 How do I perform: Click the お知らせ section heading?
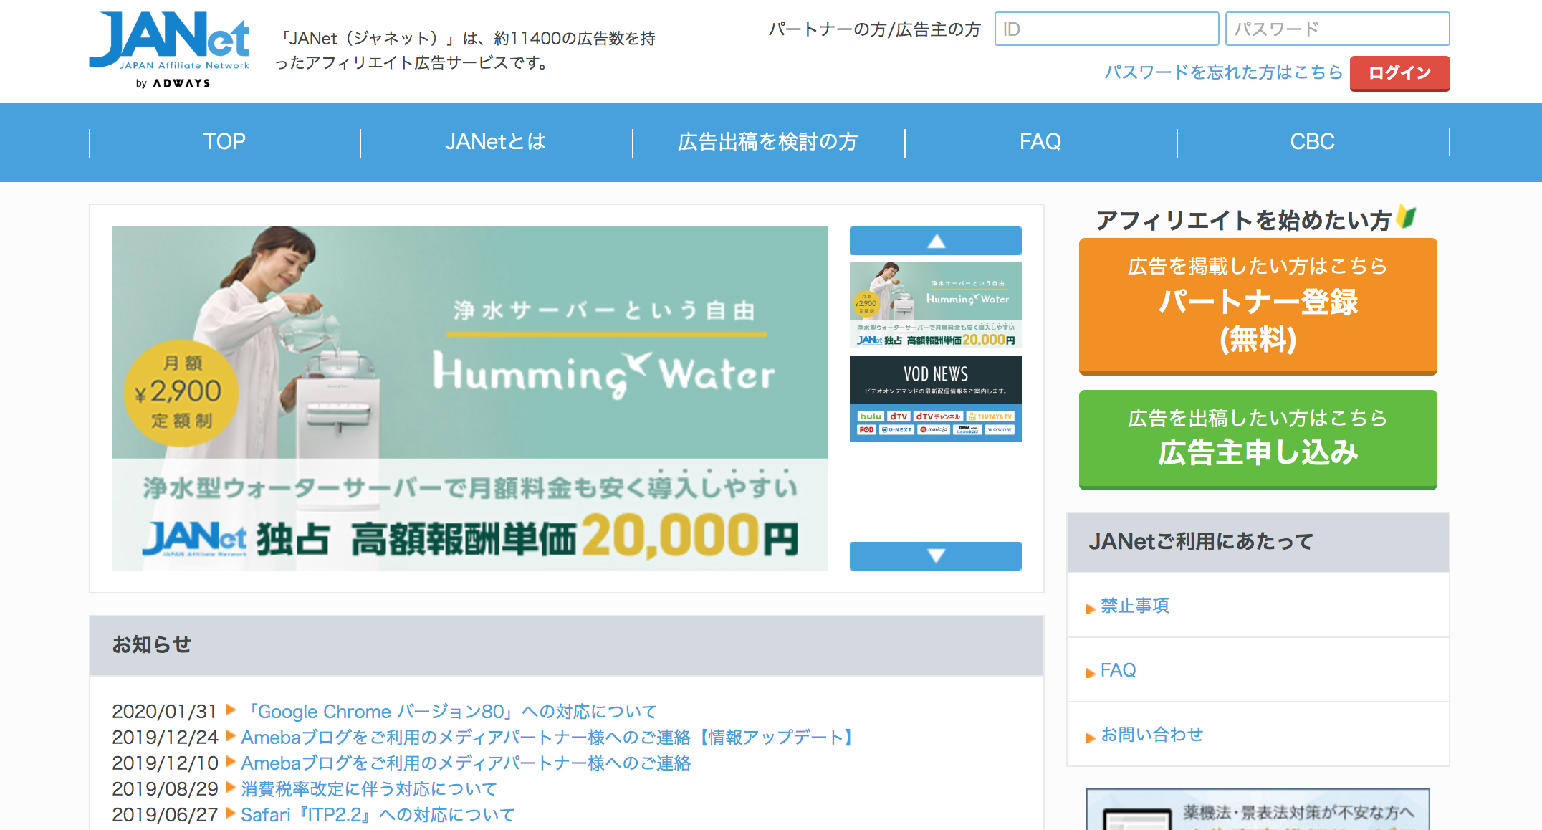point(152,644)
